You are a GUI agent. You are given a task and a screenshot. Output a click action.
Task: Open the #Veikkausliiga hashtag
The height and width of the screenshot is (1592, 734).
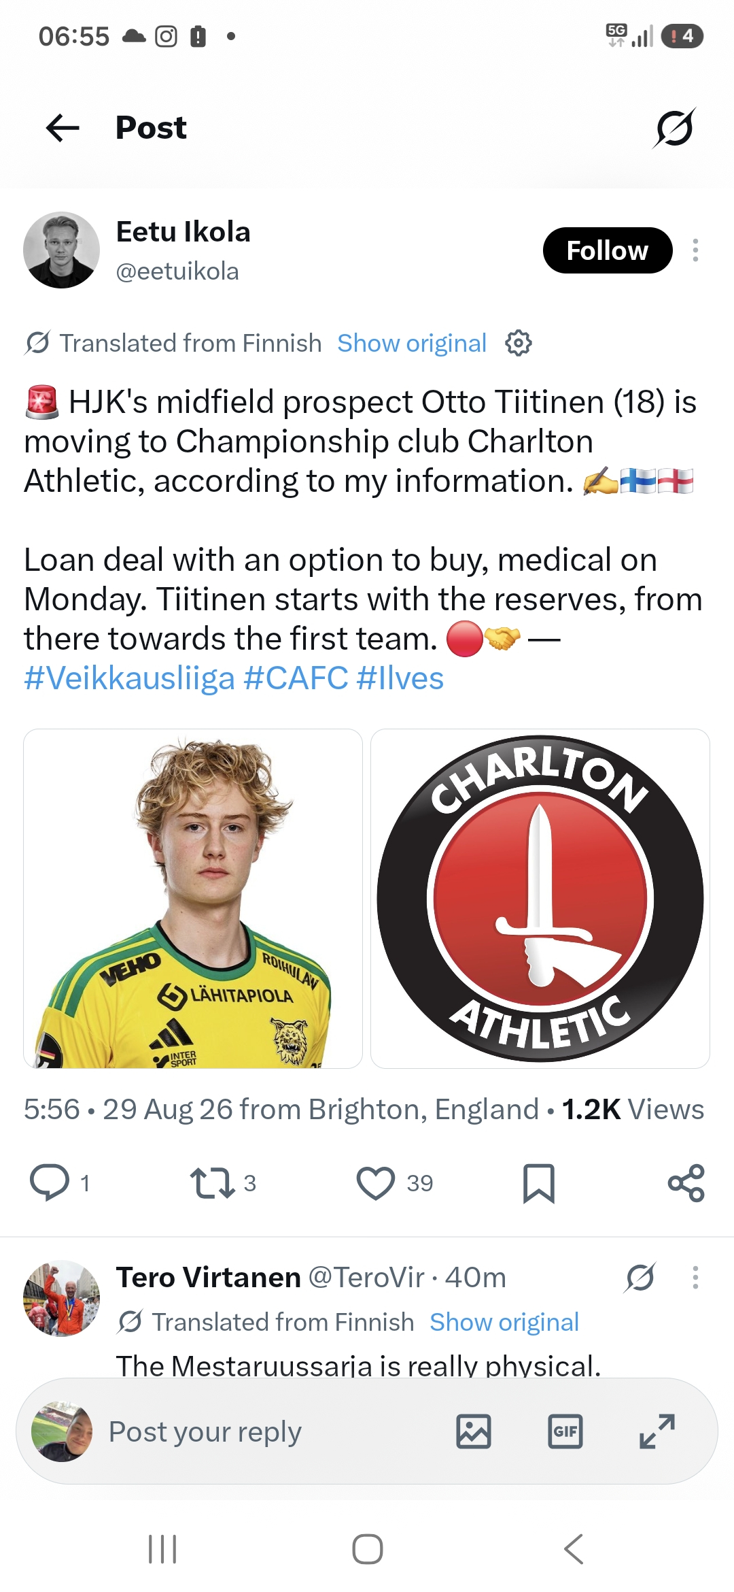[x=129, y=678]
